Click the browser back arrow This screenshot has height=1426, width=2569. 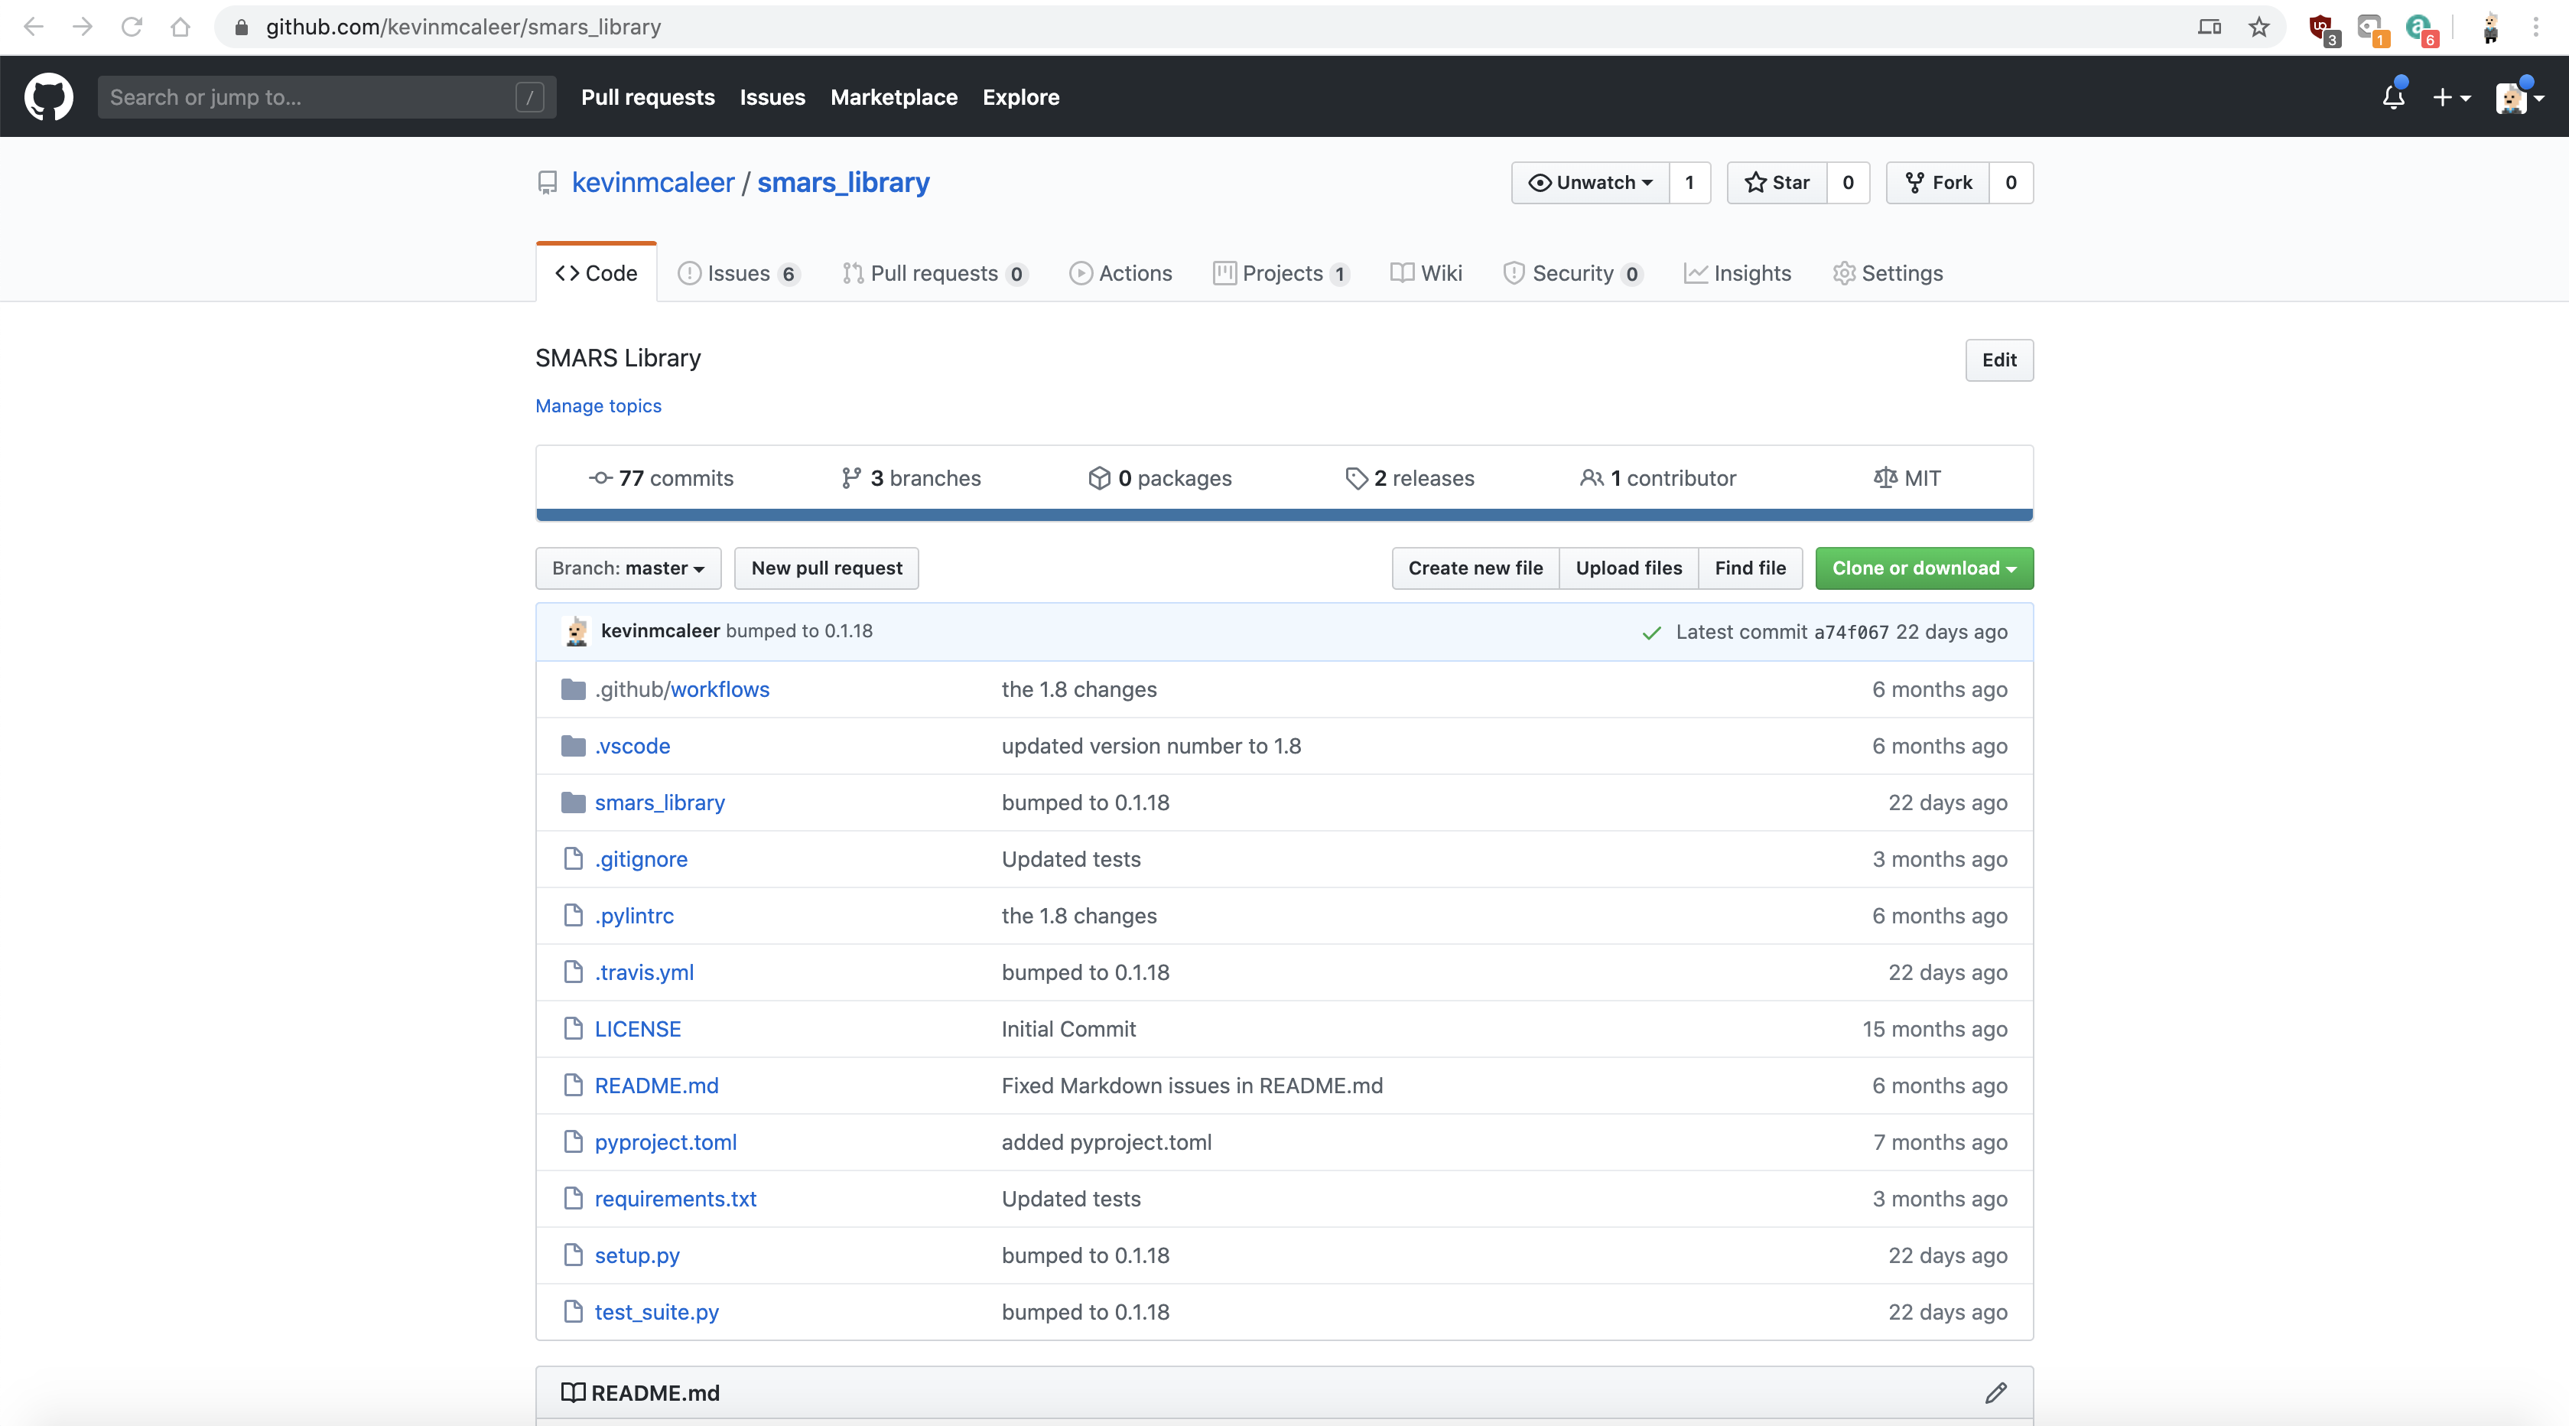click(33, 27)
